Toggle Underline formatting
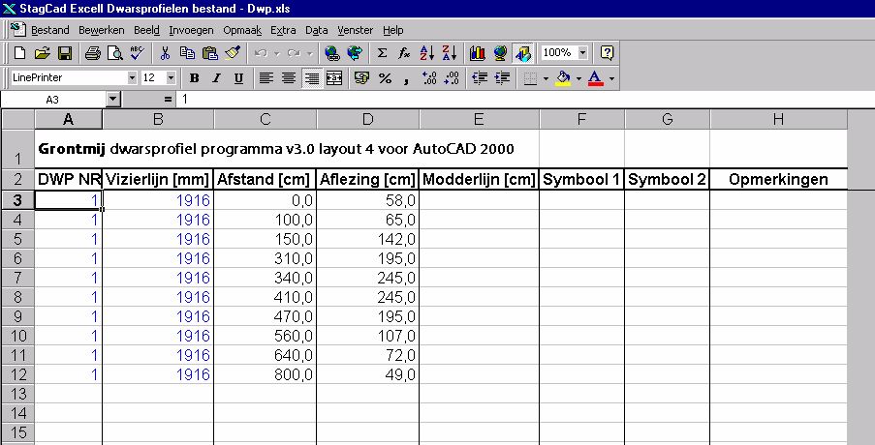The image size is (875, 445). pyautogui.click(x=236, y=77)
